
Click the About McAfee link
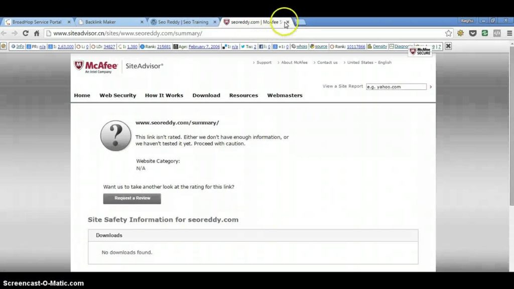click(294, 62)
